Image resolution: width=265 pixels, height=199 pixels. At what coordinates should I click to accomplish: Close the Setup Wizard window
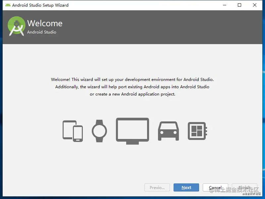255,5
